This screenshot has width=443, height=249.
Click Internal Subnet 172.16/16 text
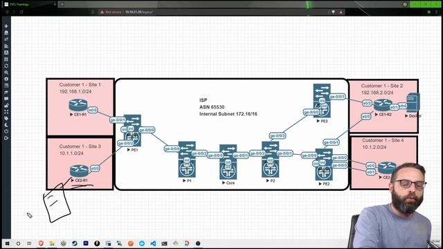[x=228, y=114]
